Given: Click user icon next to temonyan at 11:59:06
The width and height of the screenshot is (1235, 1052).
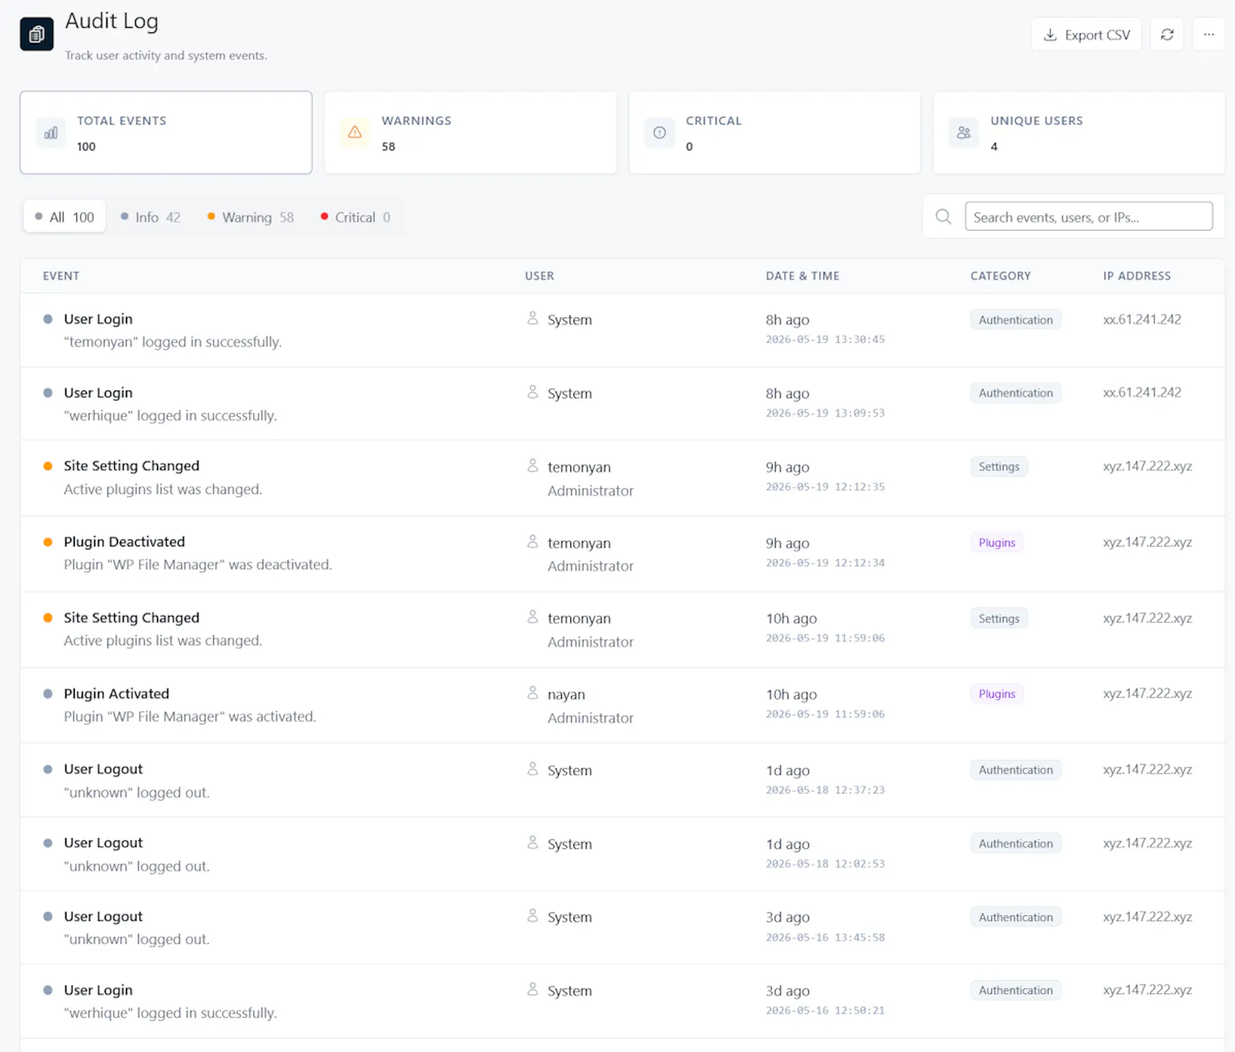Looking at the screenshot, I should pyautogui.click(x=533, y=617).
